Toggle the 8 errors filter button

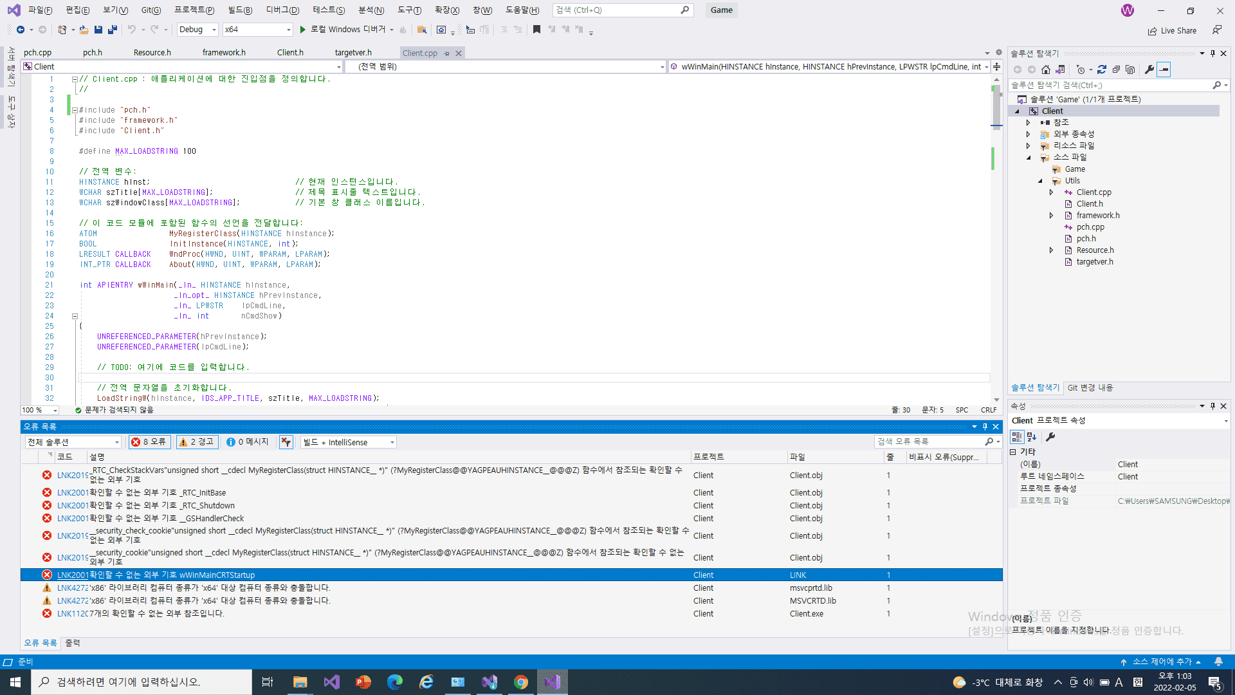(x=149, y=442)
